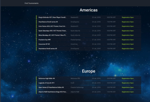
Task: Click Registration Open for Kyoto Saturdays #28
Action: 128,31
